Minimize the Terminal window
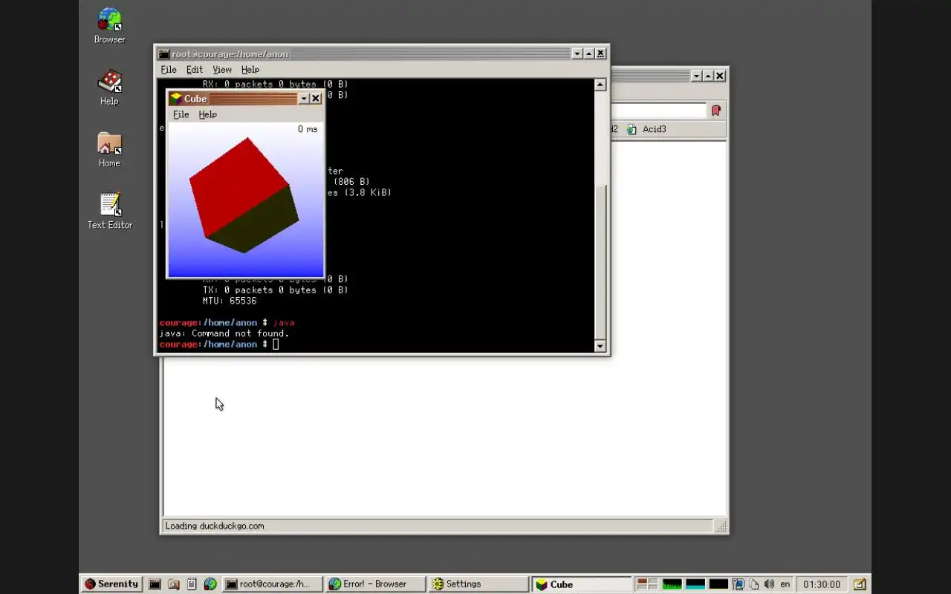Viewport: 951px width, 594px height. click(577, 53)
